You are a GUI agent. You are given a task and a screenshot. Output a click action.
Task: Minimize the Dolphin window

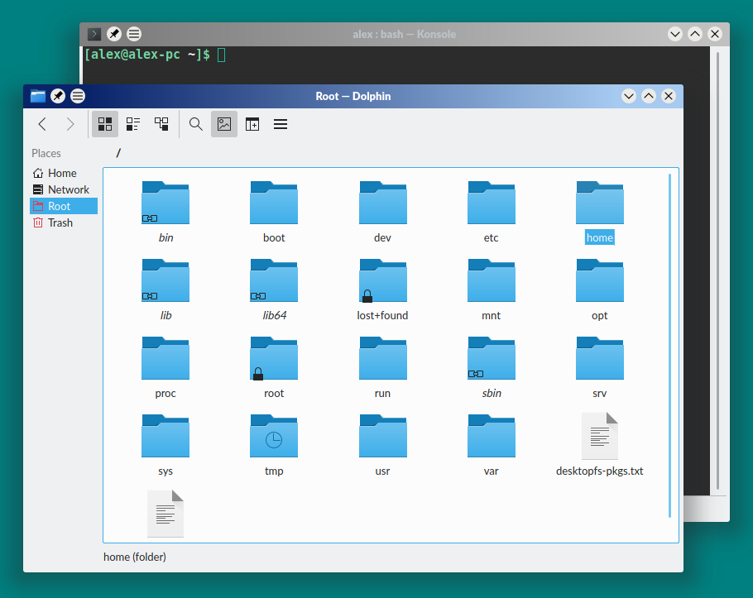pos(629,96)
